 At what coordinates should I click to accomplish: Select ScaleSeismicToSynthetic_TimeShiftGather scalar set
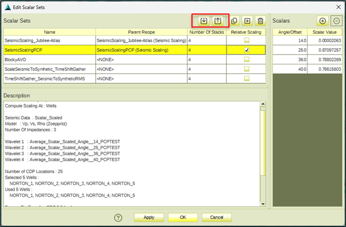(49, 69)
